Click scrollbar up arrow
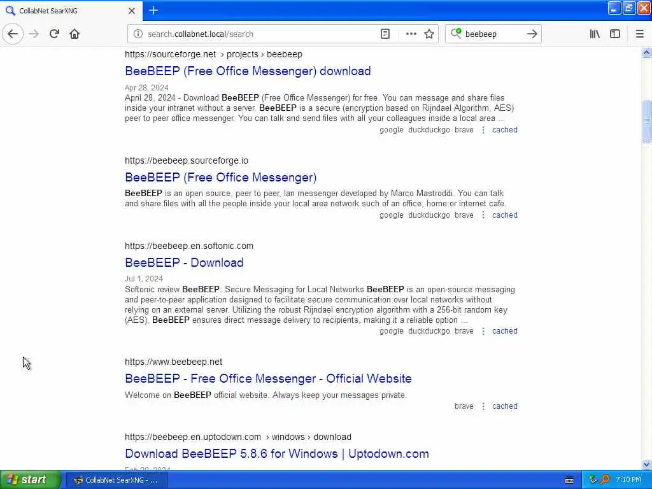This screenshot has height=489, width=652. tap(646, 52)
